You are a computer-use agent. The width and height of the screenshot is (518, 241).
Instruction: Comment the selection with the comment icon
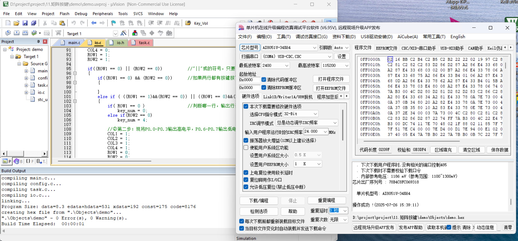pos(168,23)
